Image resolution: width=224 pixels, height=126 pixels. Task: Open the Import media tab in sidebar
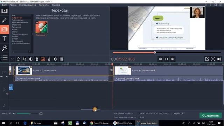coord(5,11)
